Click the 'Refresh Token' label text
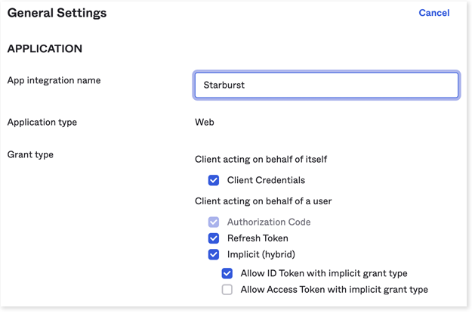The height and width of the screenshot is (314, 472). coord(258,238)
